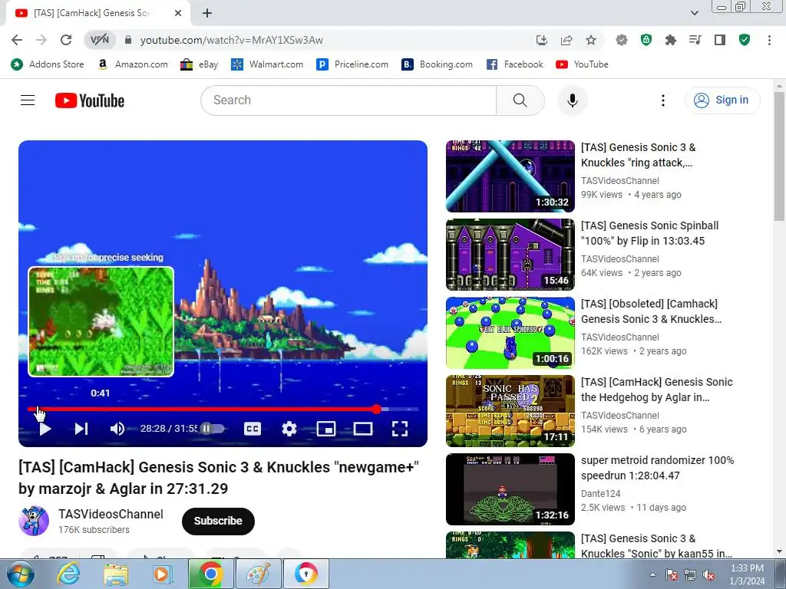The height and width of the screenshot is (589, 786).
Task: Toggle browser side panel
Action: (x=720, y=40)
